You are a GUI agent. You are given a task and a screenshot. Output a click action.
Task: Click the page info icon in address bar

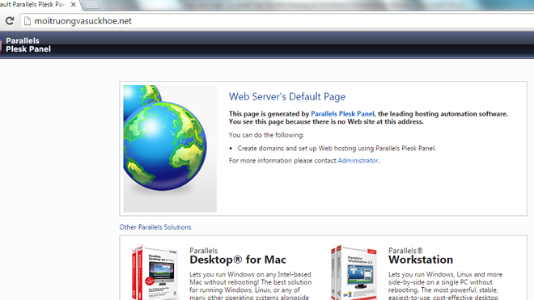[28, 21]
